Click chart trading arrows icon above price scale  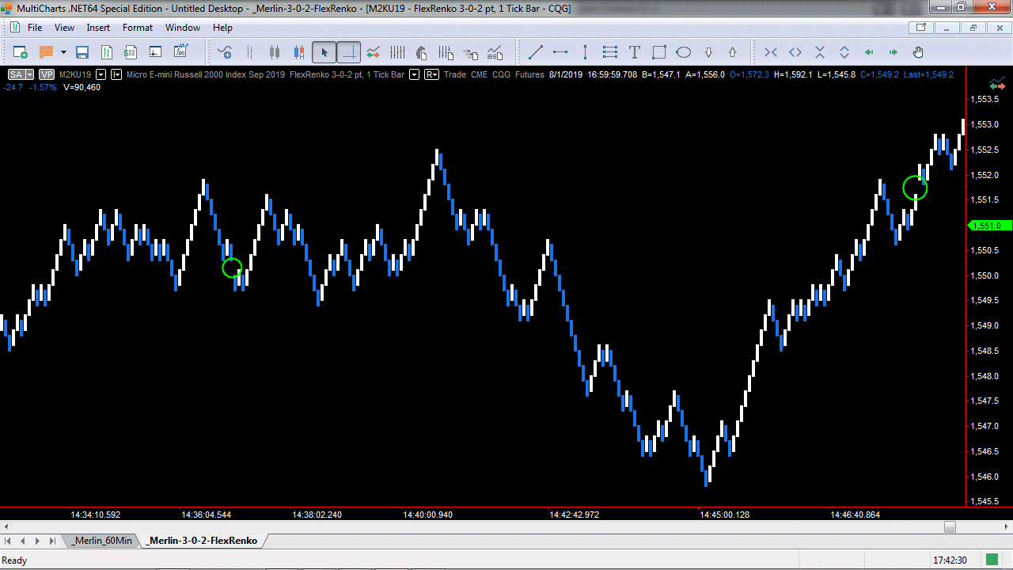click(x=996, y=84)
